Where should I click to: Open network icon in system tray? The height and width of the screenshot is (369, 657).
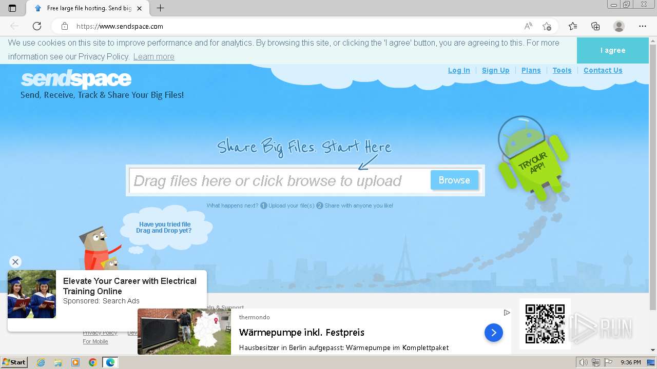click(596, 362)
